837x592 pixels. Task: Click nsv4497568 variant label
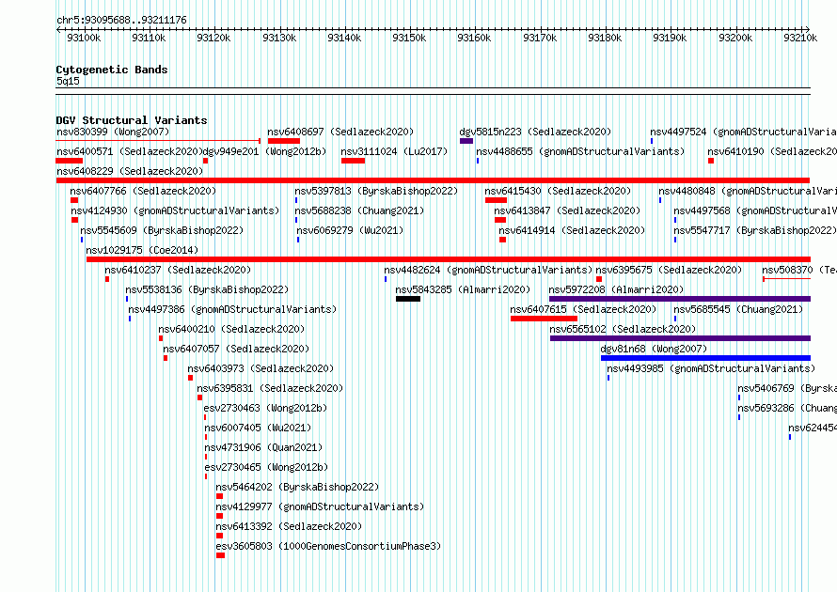click(x=755, y=210)
